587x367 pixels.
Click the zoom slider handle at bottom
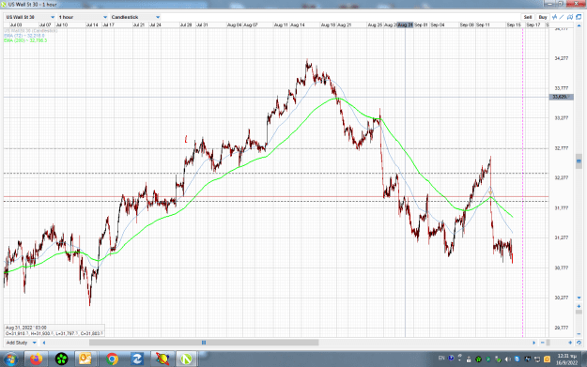(x=548, y=343)
